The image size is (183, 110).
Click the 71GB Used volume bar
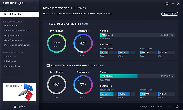[137, 35]
